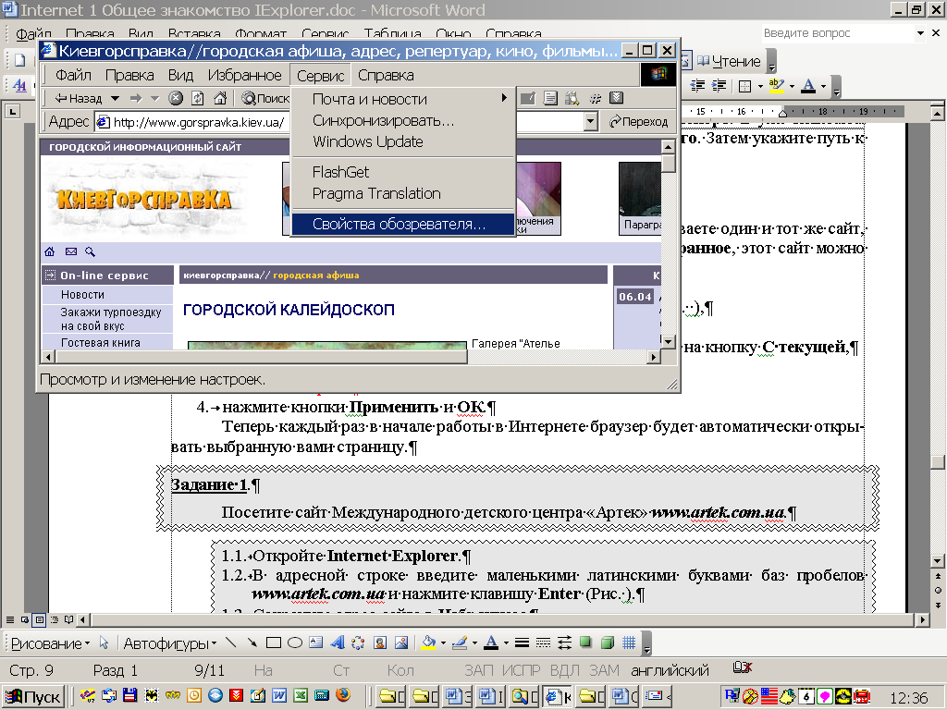The height and width of the screenshot is (710, 947).
Task: Launch Firefox from the quick launch bar
Action: [x=342, y=695]
